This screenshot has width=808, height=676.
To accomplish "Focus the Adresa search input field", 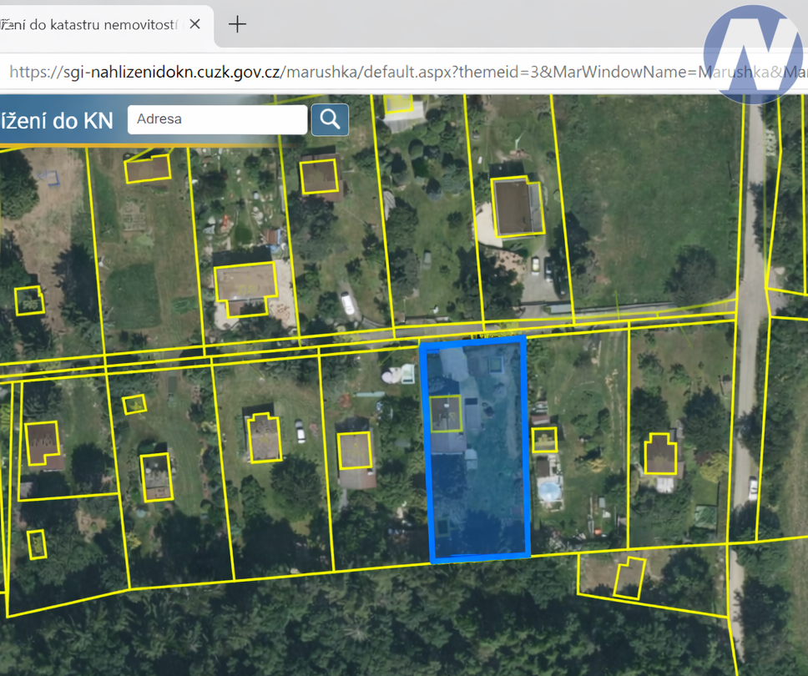I will [x=217, y=119].
